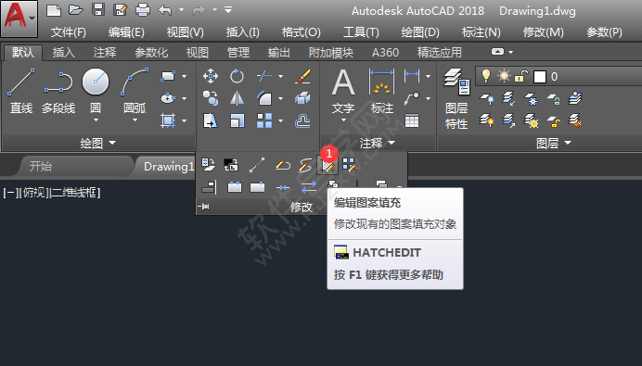Image resolution: width=642 pixels, height=366 pixels.
Task: Select the Polyline (多段线) tool
Action: tap(58, 91)
